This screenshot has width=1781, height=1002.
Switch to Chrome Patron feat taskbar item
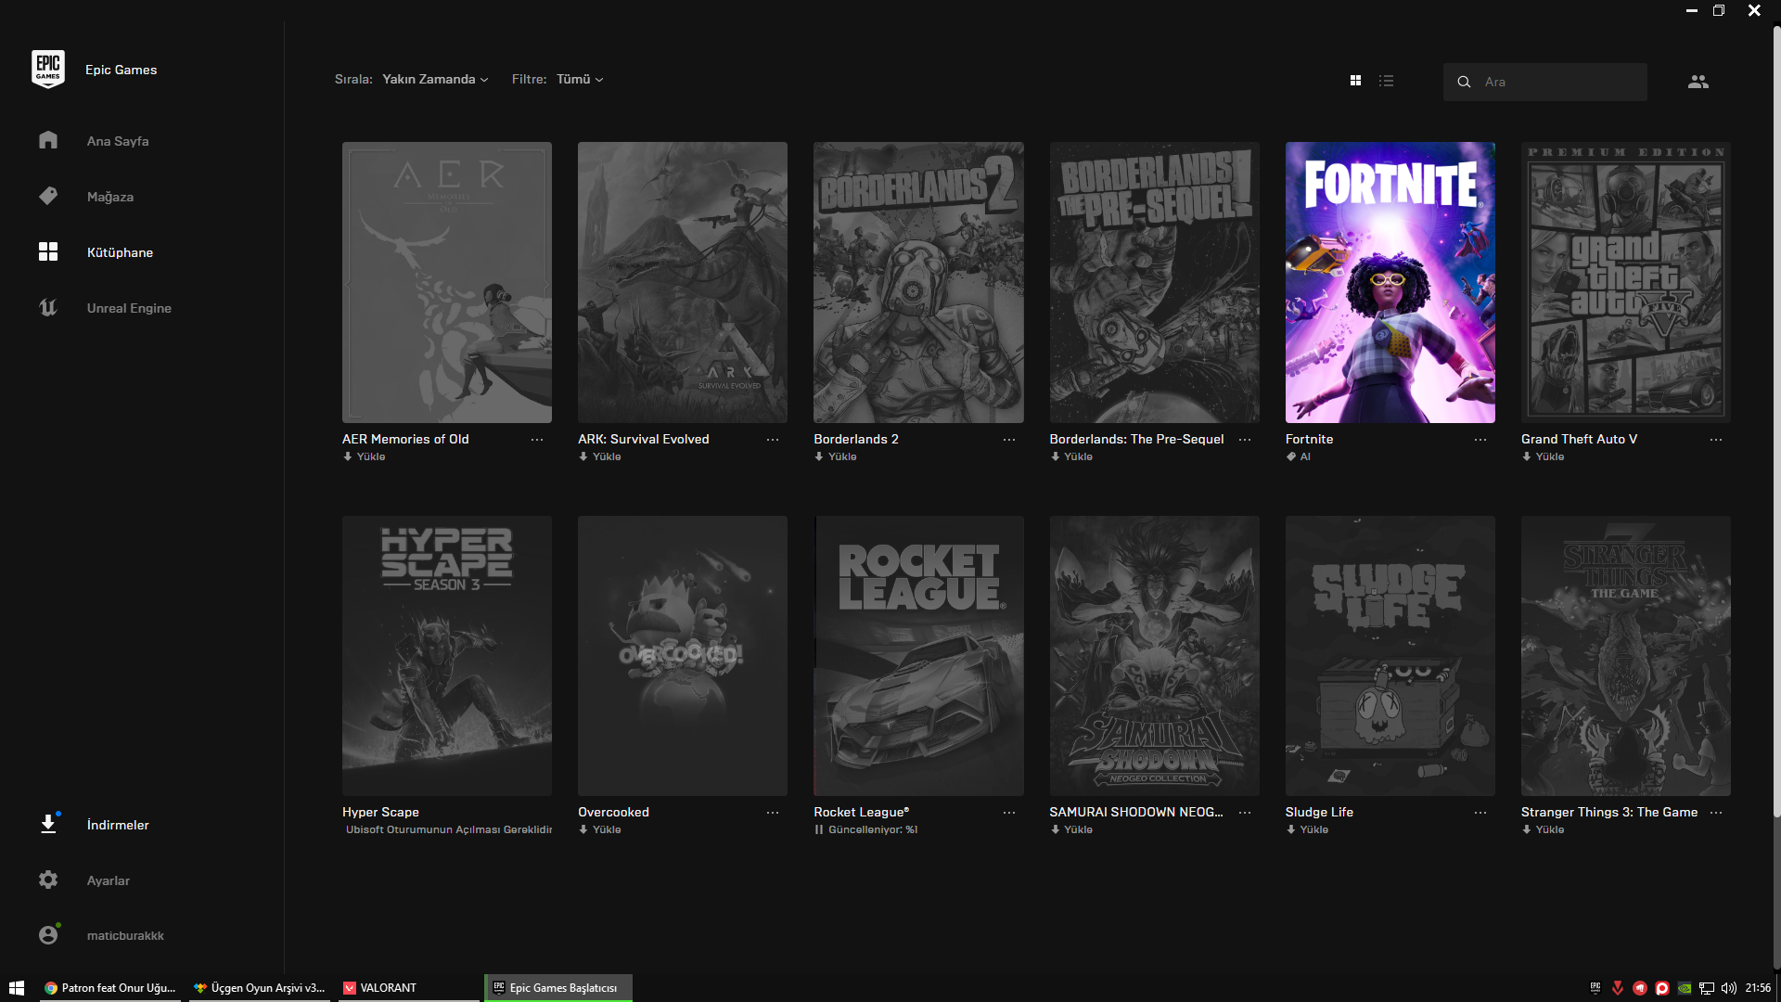click(x=111, y=988)
